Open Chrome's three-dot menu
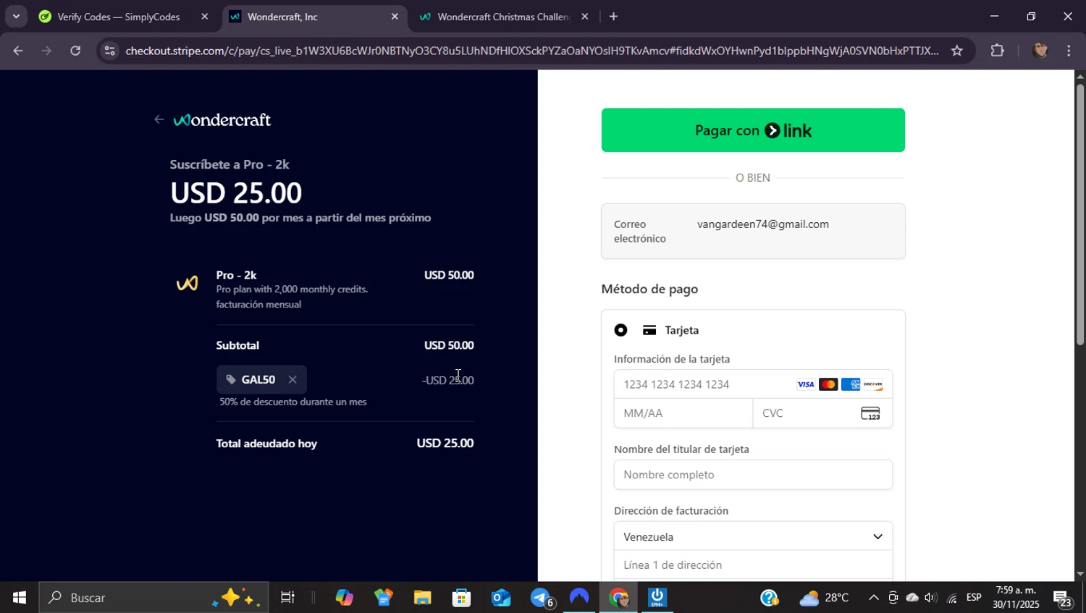 tap(1069, 51)
